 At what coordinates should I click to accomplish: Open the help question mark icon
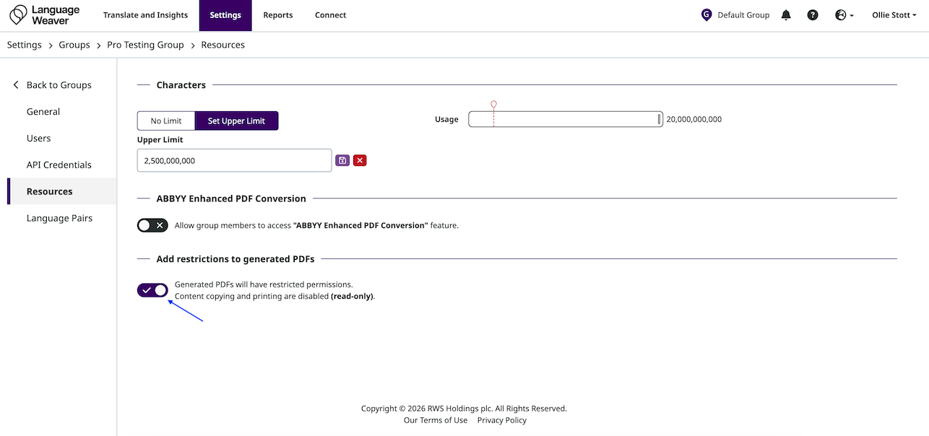click(813, 15)
